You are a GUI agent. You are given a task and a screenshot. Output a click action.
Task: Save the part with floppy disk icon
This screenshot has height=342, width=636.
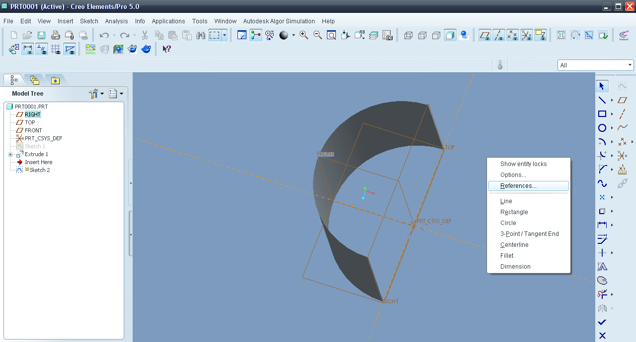42,35
